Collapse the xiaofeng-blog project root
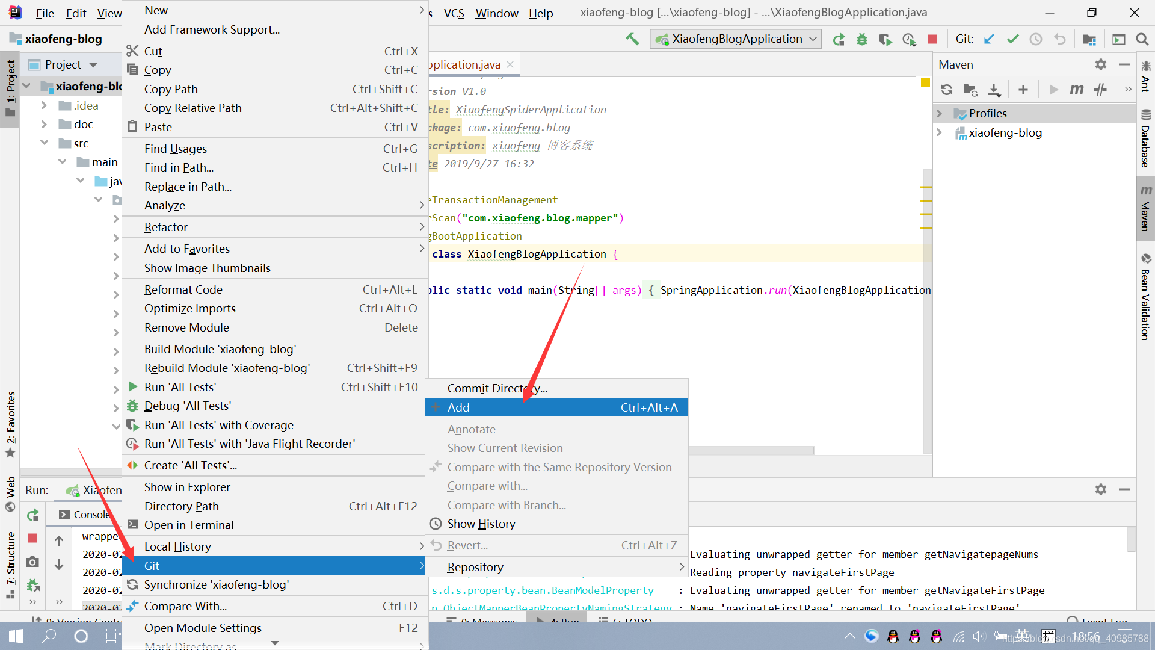The image size is (1155, 650). tap(26, 86)
